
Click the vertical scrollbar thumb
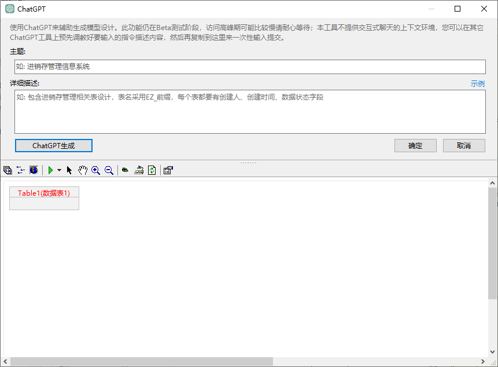(x=492, y=243)
